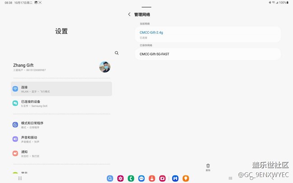Image resolution: width=293 pixels, height=183 pixels.
Task: Tap the recent apps navigation button
Action: [230, 178]
